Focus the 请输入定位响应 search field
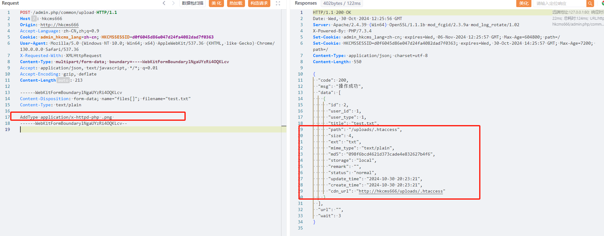This screenshot has width=604, height=236. coord(559,3)
